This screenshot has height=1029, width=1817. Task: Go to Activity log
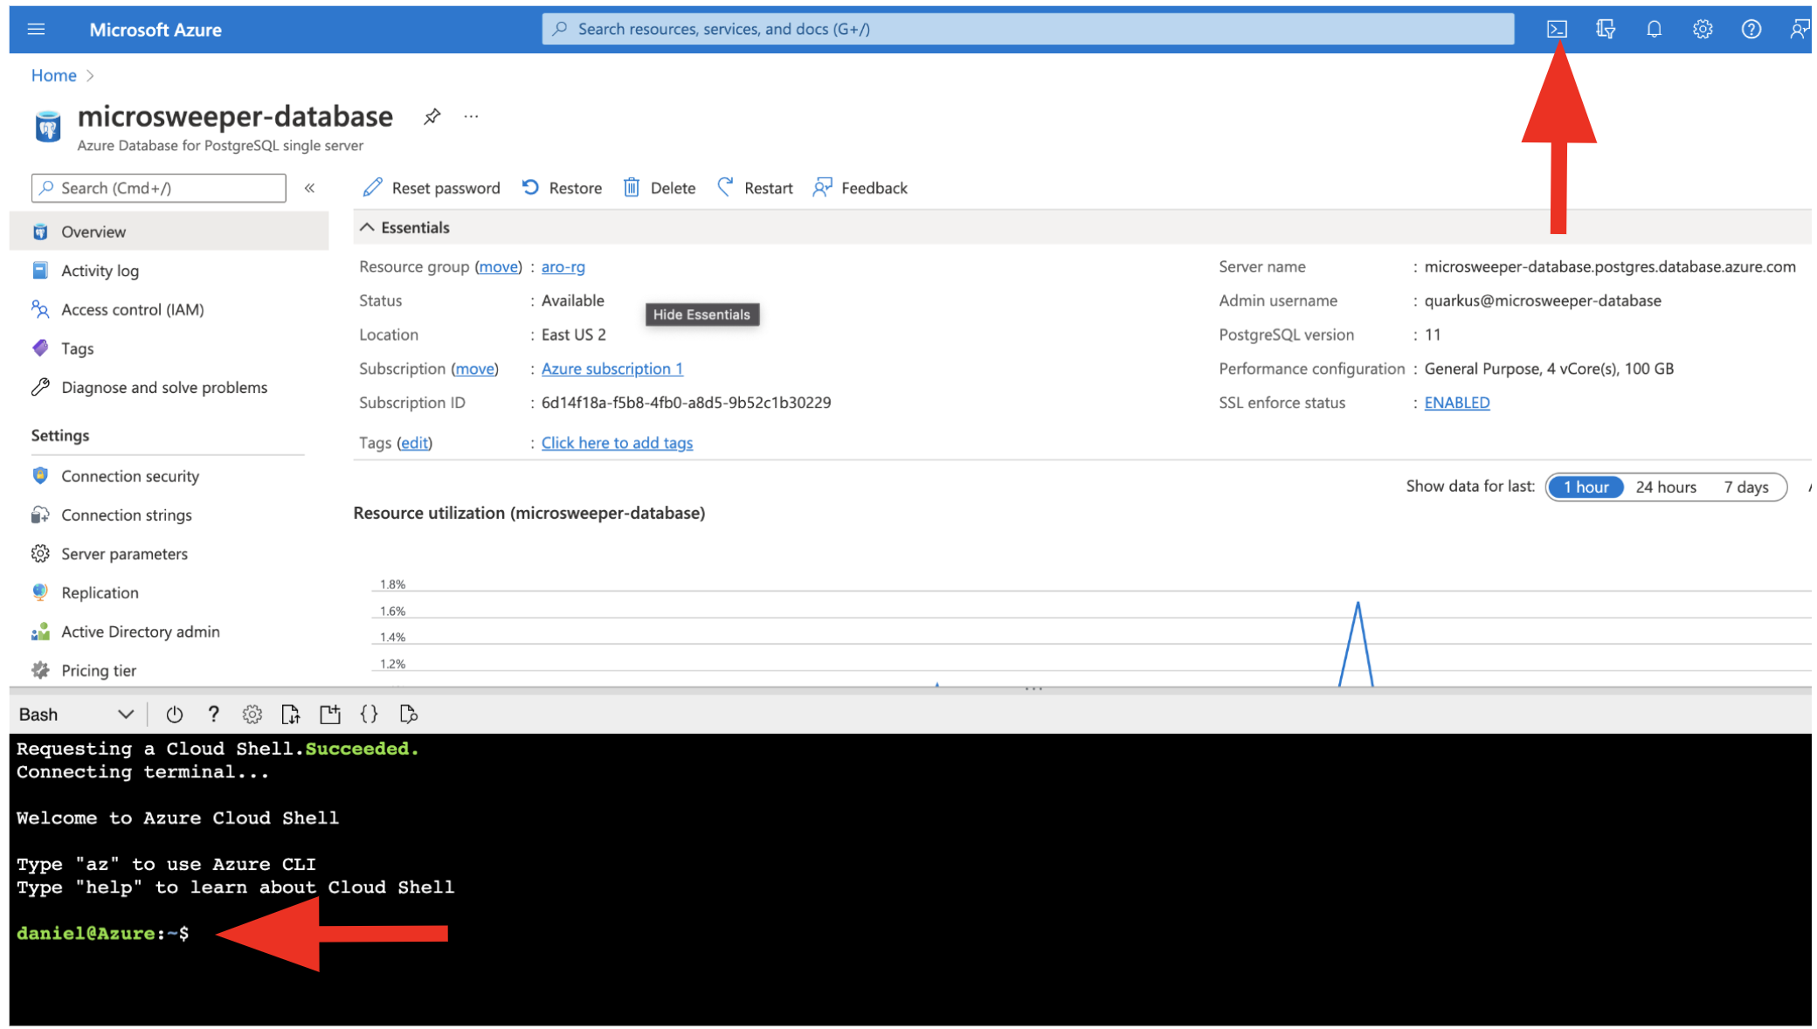click(x=100, y=271)
